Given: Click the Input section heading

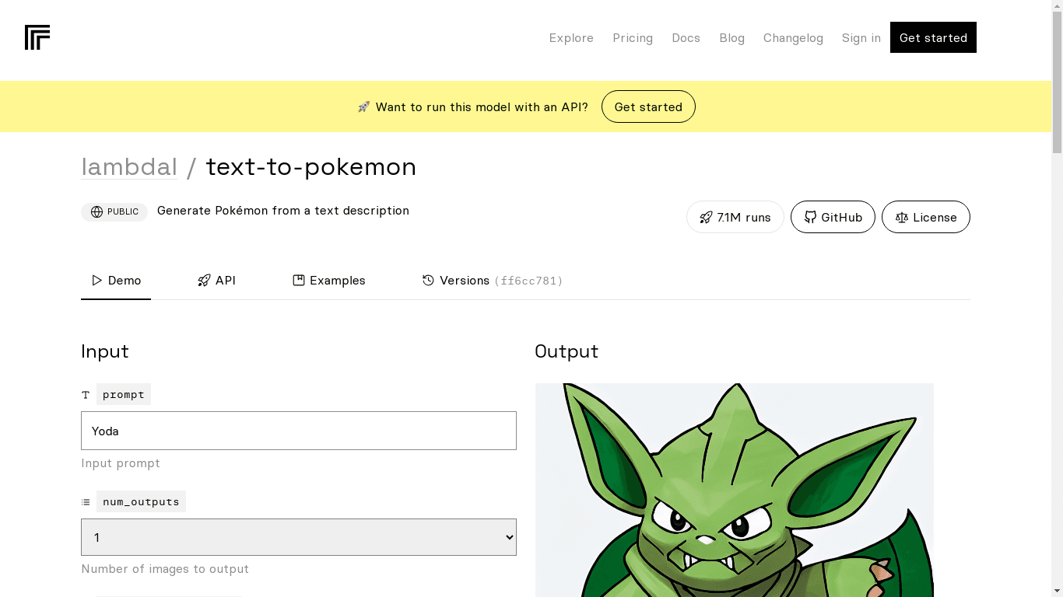Looking at the screenshot, I should [x=105, y=351].
